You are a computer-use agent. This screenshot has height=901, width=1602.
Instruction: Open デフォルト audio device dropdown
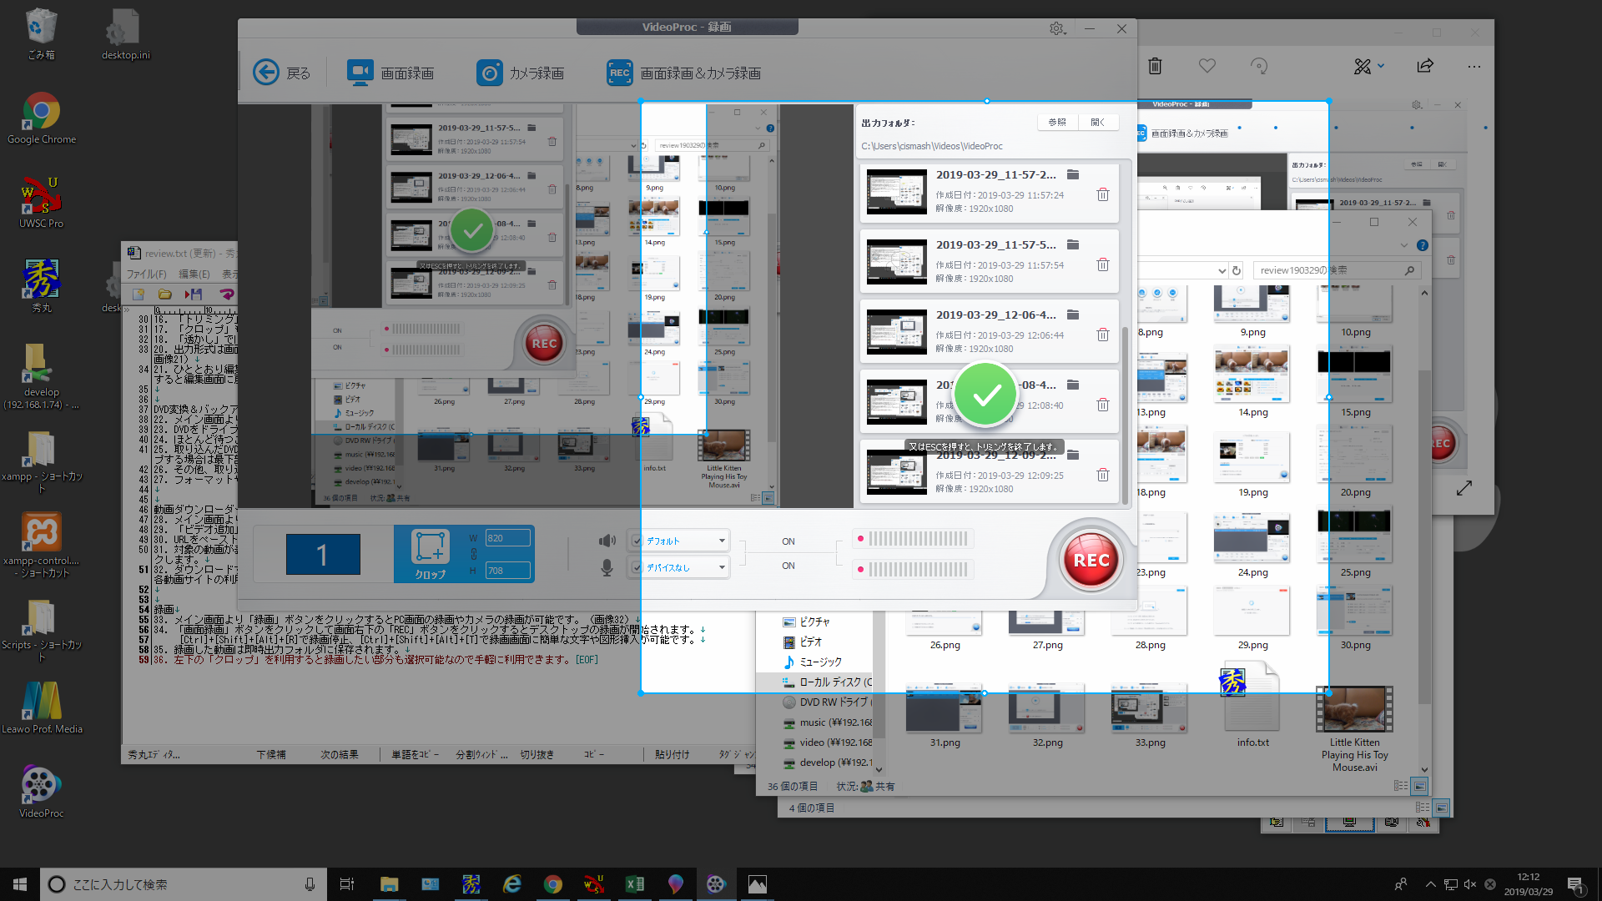[722, 541]
